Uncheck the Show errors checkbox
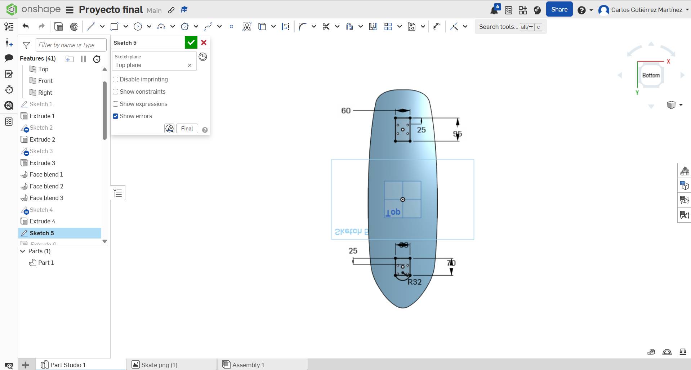Image resolution: width=691 pixels, height=370 pixels. pos(115,116)
